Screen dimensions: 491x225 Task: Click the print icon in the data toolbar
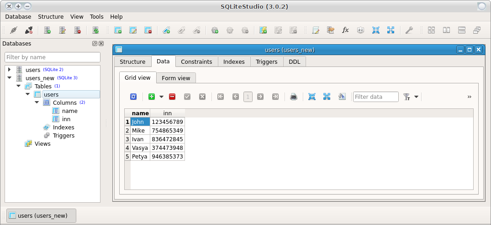pyautogui.click(x=293, y=97)
